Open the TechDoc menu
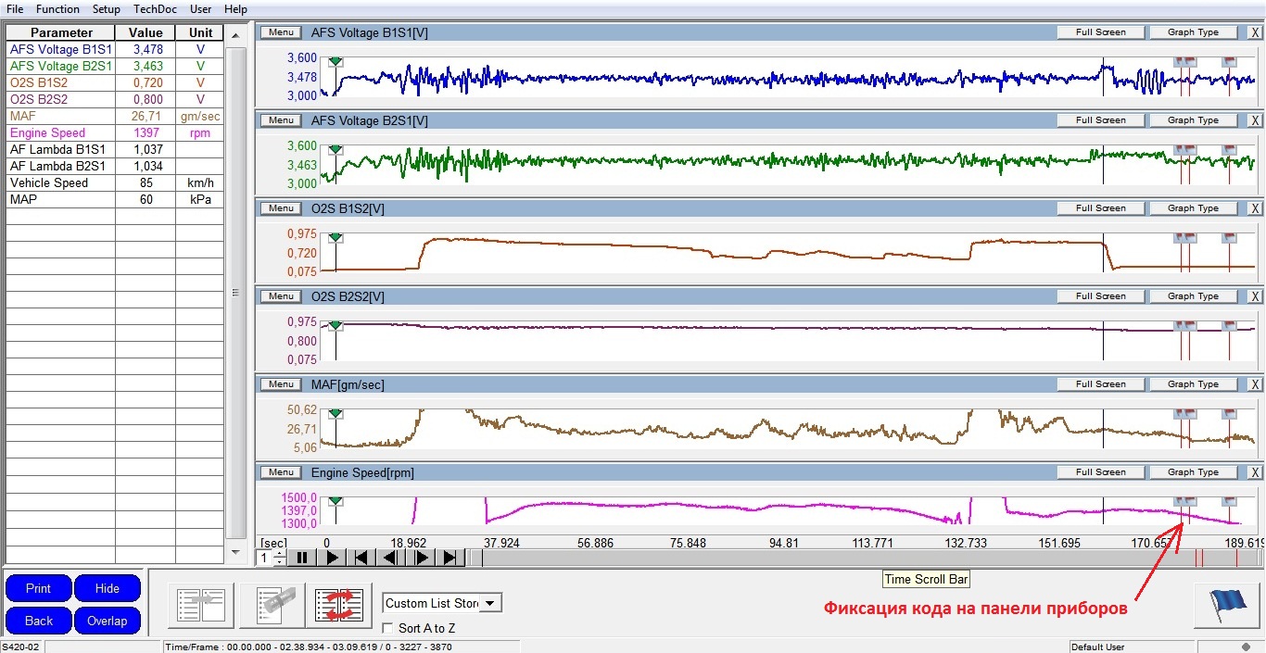 [x=154, y=9]
